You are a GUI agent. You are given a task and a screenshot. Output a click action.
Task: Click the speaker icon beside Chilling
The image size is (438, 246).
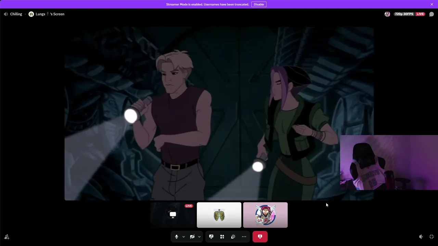(6, 14)
